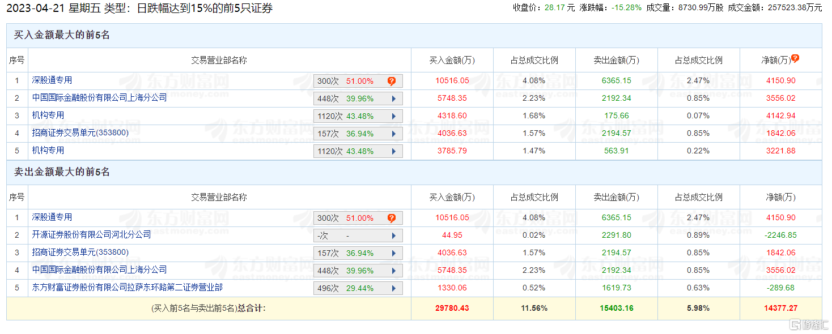
Task: Expand arrow for 招商证券交易单元 in sell table
Action: [x=393, y=253]
